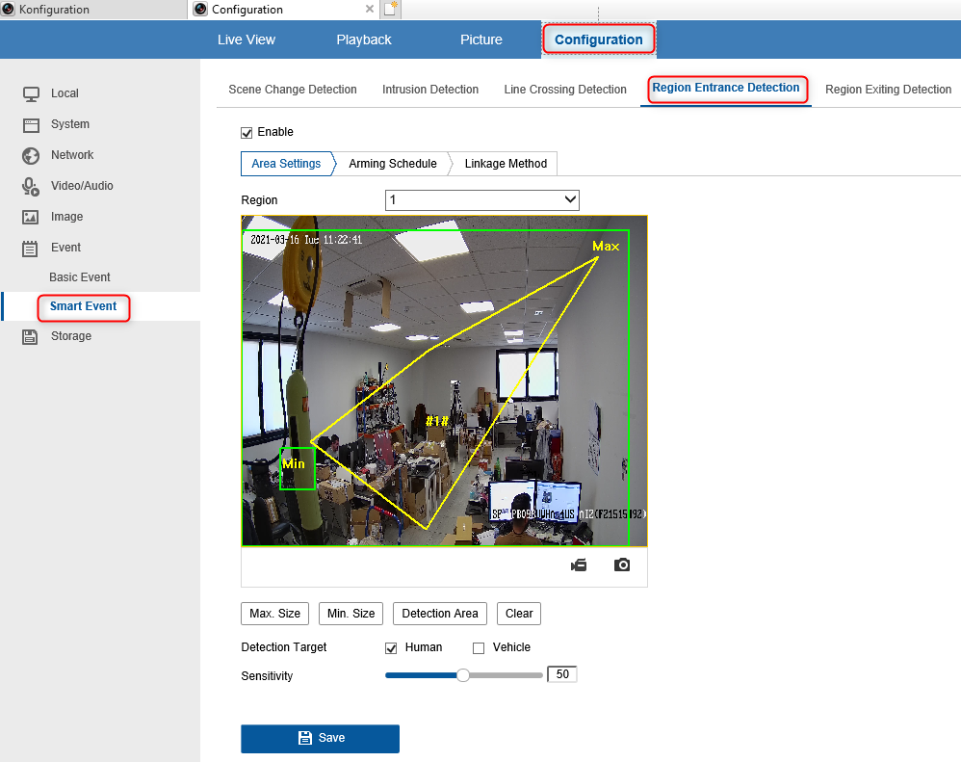Switch to Arming Schedule step
This screenshot has width=961, height=762.
393,164
